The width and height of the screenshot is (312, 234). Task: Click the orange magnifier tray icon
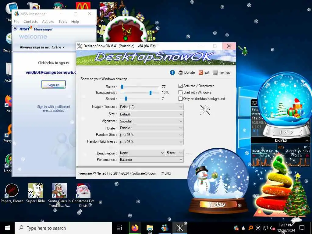click(251, 228)
